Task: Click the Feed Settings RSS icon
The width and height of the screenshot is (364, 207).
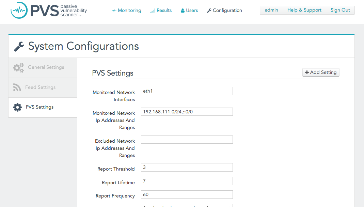Action: pos(17,87)
